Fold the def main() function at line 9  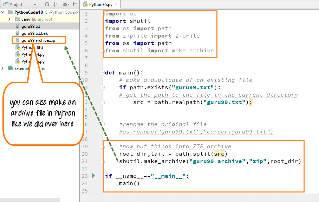click(102, 73)
